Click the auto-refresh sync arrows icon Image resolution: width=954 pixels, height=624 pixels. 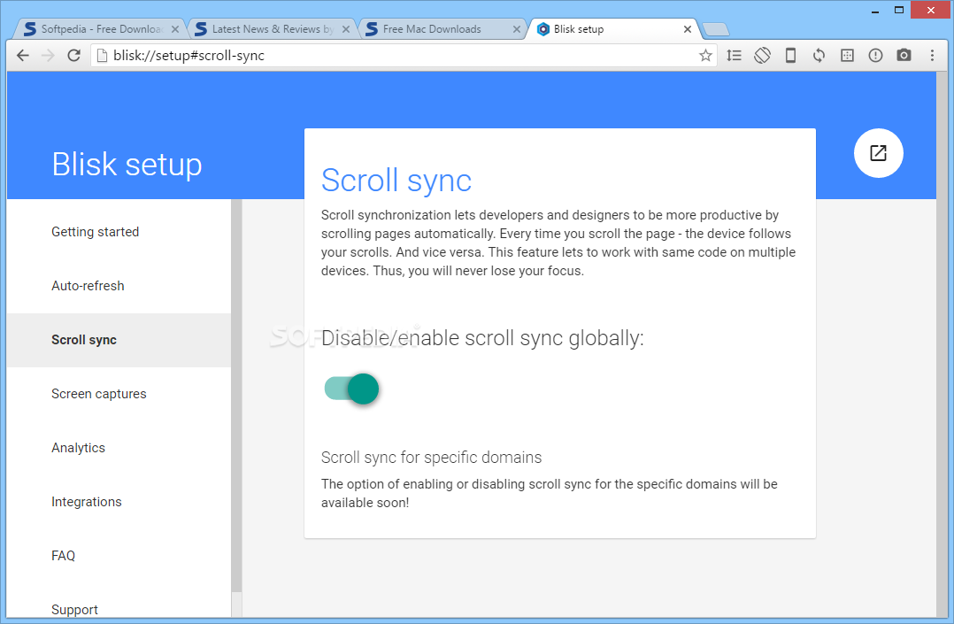[819, 56]
